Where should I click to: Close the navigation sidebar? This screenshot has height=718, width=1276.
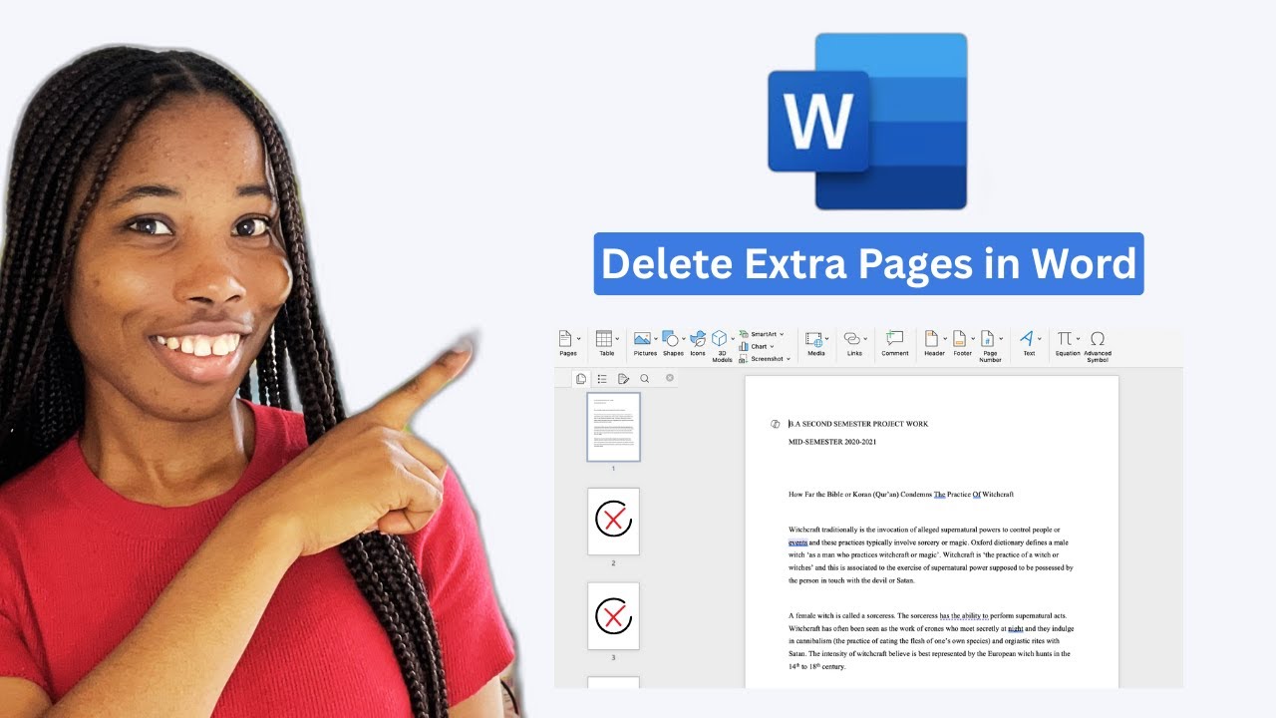[x=670, y=378]
